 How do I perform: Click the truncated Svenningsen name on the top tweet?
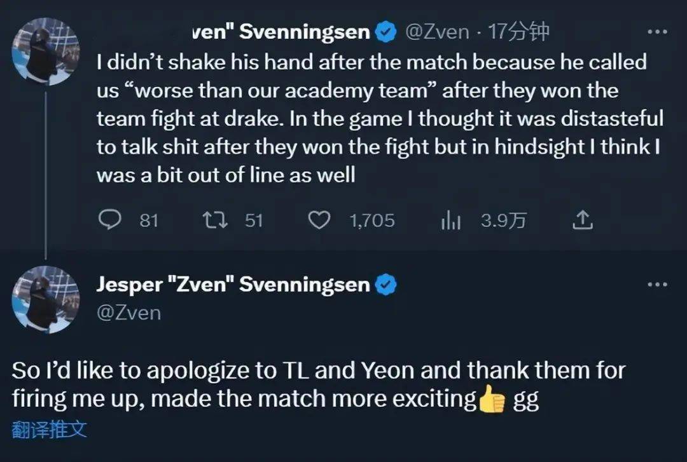[x=281, y=32]
